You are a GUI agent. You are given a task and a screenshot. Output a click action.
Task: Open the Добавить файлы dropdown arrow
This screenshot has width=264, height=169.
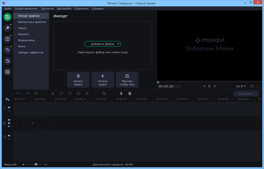[x=118, y=44]
